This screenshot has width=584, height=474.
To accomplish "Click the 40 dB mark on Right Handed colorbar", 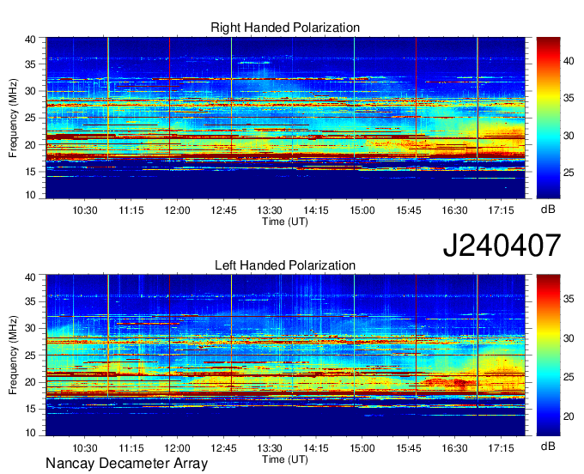I will pos(569,61).
